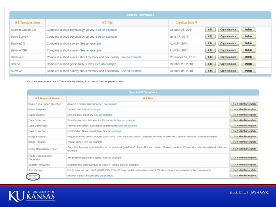
Task: Select the Batcho template name cell
Action: point(28,64)
